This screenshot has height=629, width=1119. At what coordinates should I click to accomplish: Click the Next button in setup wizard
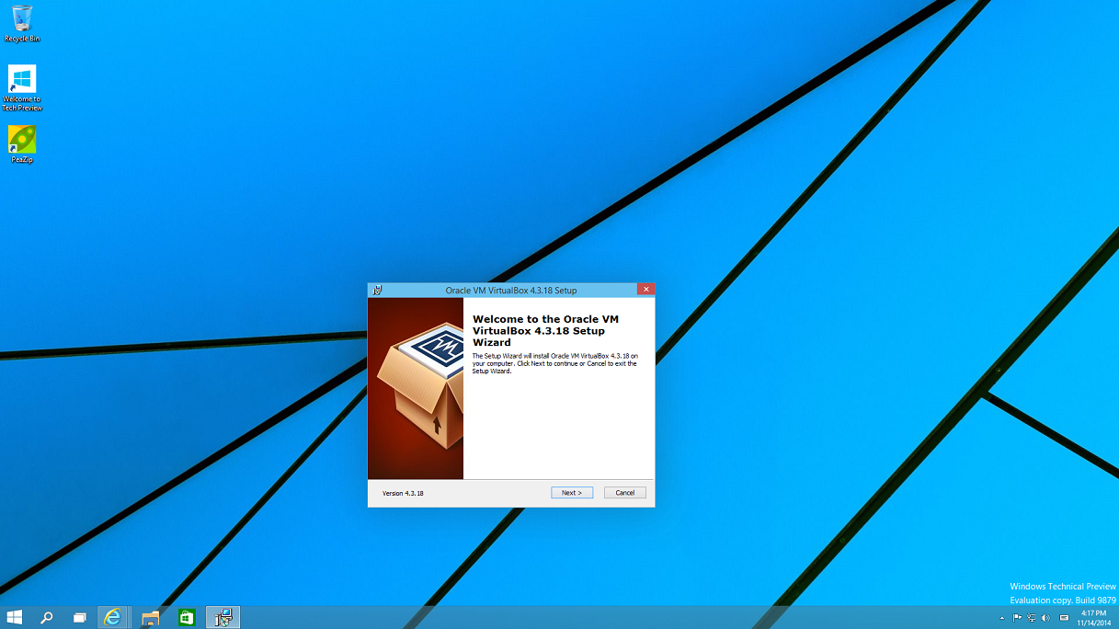(572, 493)
